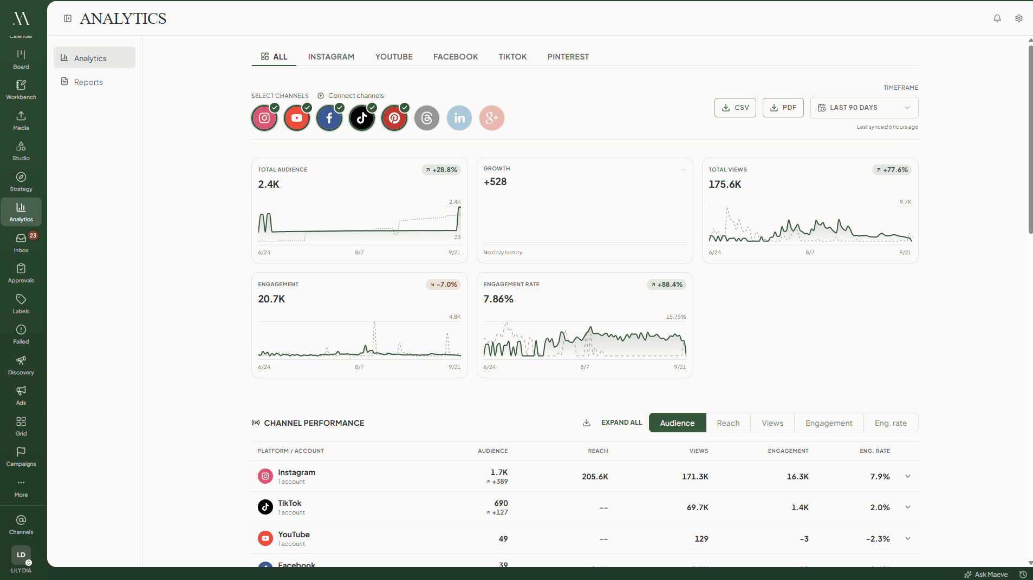This screenshot has width=1033, height=580.
Task: Open the Board section in sidebar
Action: 21,60
